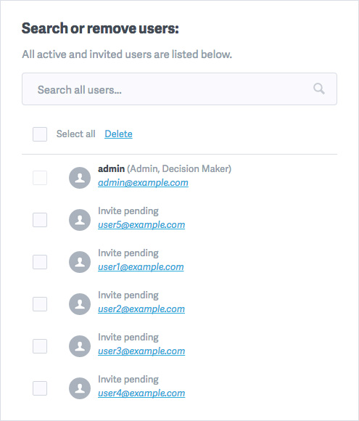This screenshot has height=421, width=359.
Task: Tick the checkbox for user4@example.com
Action: [x=40, y=388]
